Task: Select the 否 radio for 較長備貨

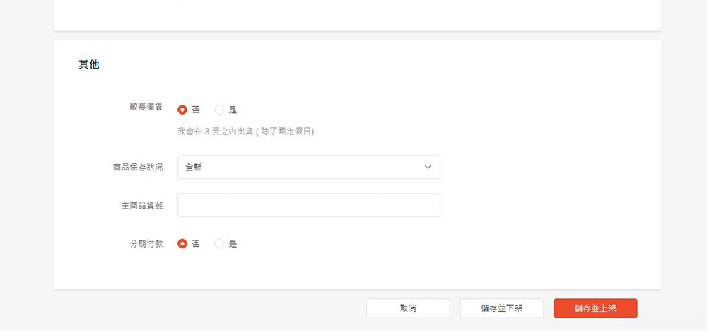Action: [182, 110]
